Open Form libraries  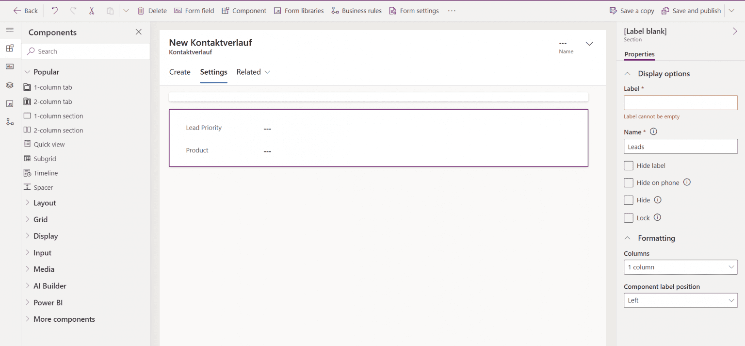(299, 10)
